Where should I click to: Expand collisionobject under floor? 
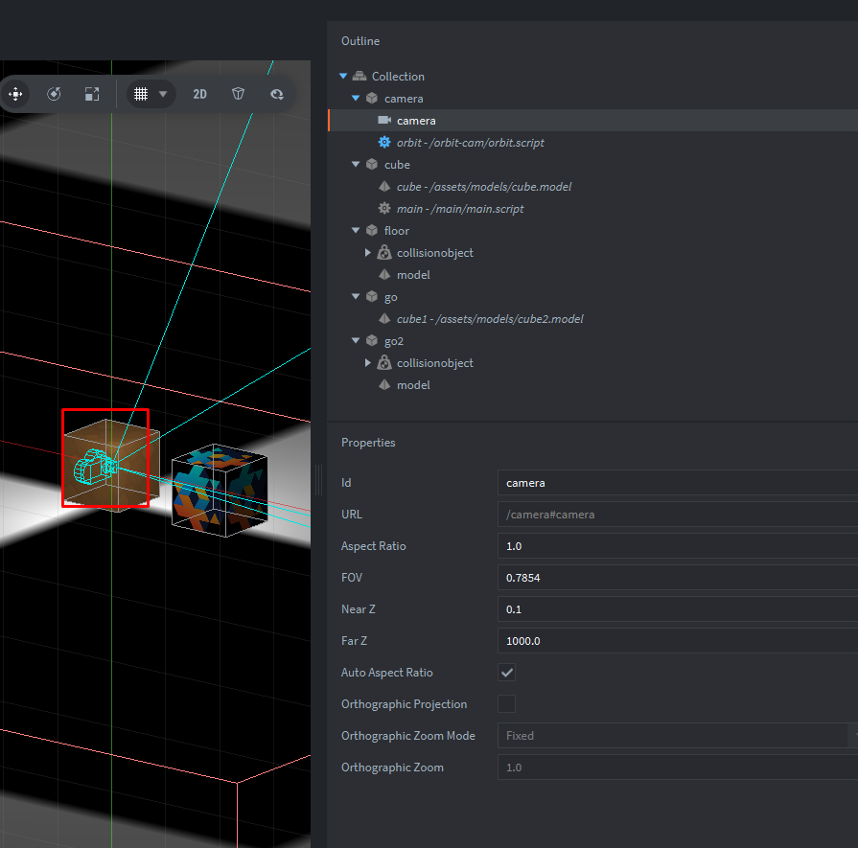(x=368, y=253)
